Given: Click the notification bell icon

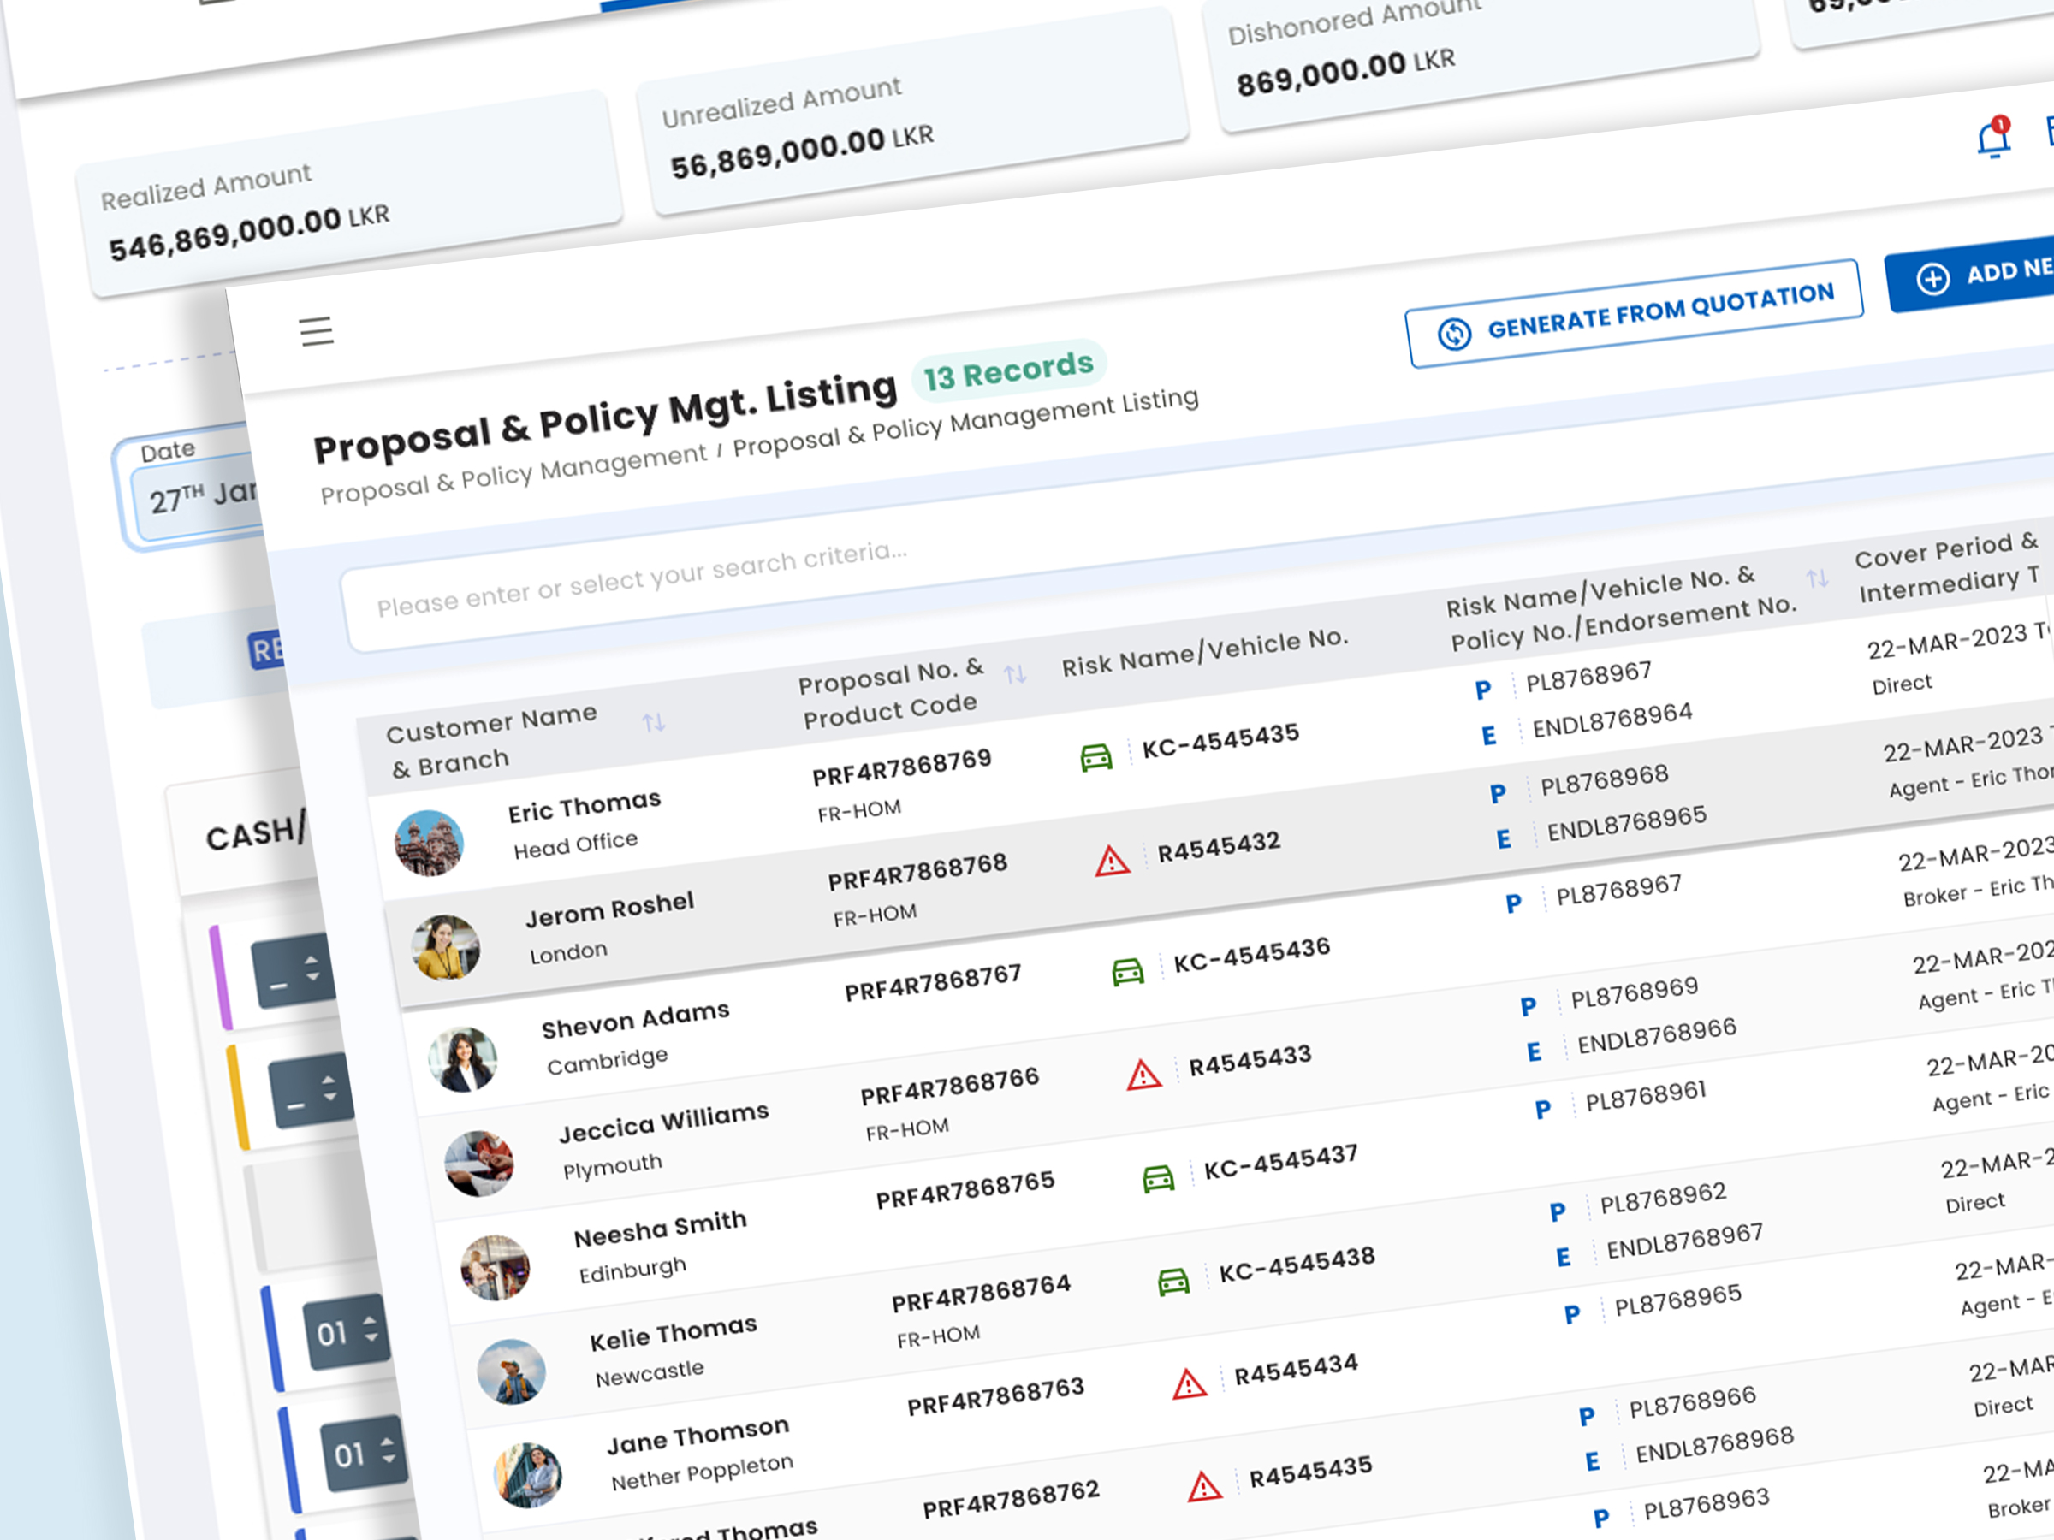Looking at the screenshot, I should click(1992, 140).
